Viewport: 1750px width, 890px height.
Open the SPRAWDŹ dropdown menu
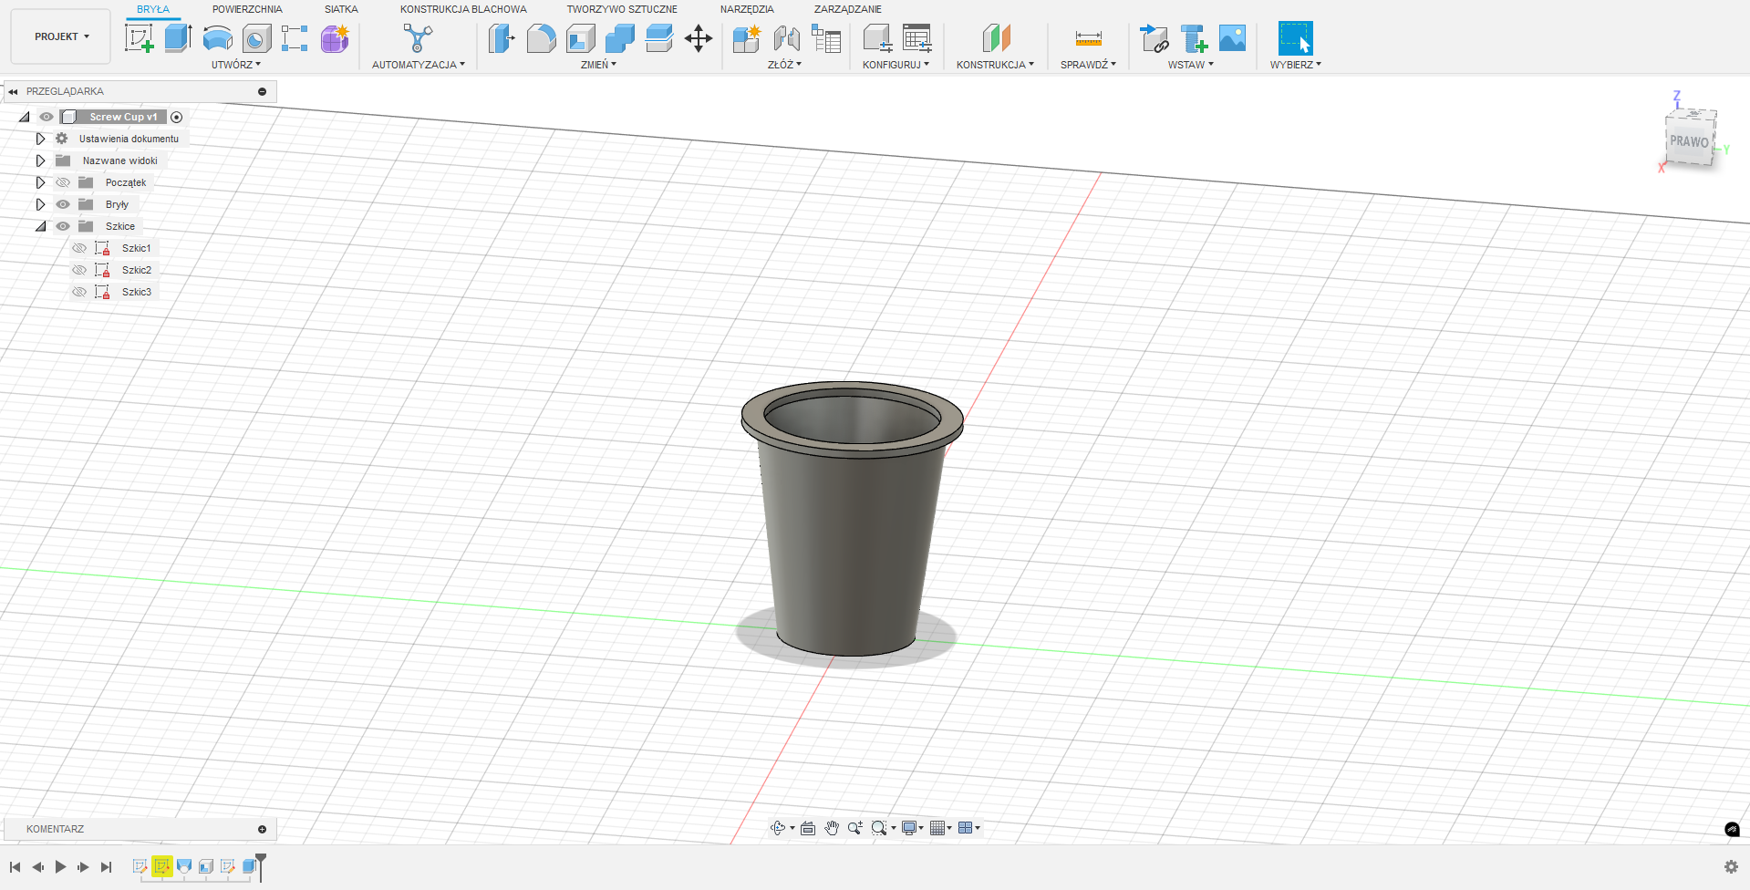(x=1088, y=65)
